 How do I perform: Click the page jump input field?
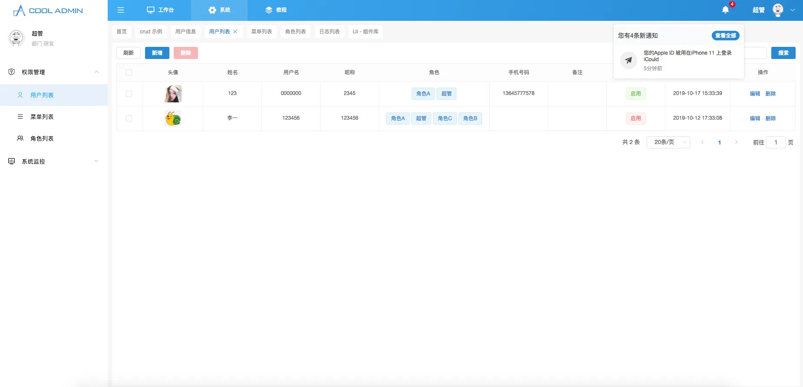pyautogui.click(x=776, y=142)
